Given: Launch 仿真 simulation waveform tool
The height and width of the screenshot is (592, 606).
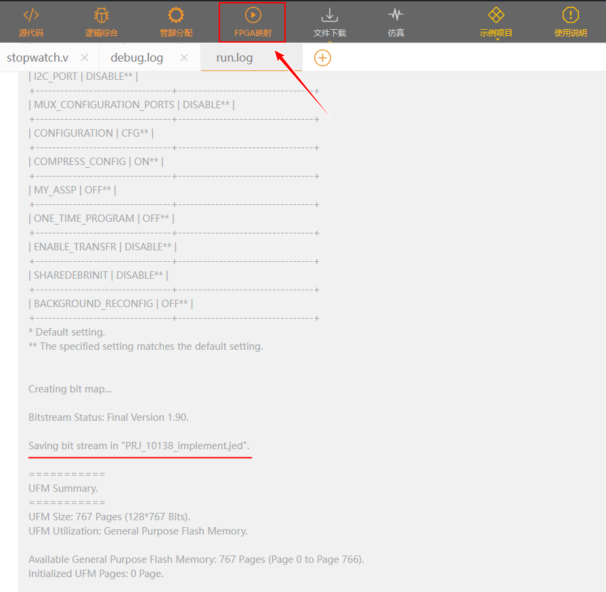Looking at the screenshot, I should click(396, 22).
